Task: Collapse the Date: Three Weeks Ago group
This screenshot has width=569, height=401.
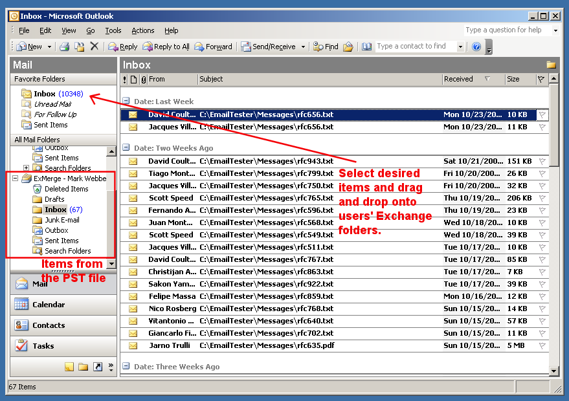Action: pyautogui.click(x=126, y=366)
